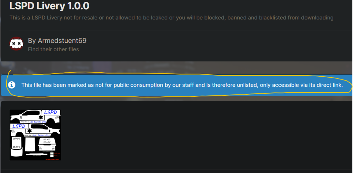Click the author's skull avatar icon
Image resolution: width=353 pixels, height=173 pixels.
[16, 44]
